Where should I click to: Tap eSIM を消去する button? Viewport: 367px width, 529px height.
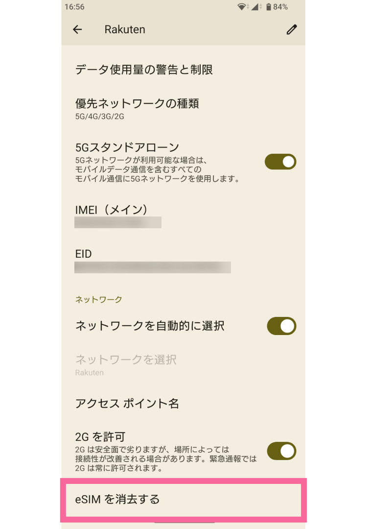click(x=183, y=500)
